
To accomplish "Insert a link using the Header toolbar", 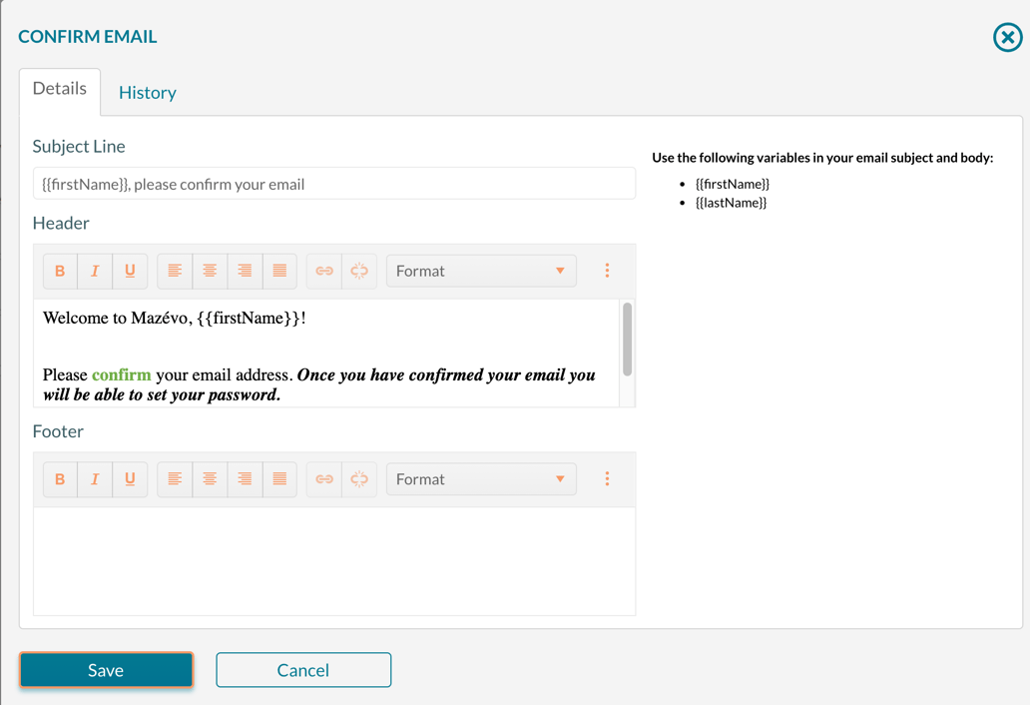I will tap(323, 271).
